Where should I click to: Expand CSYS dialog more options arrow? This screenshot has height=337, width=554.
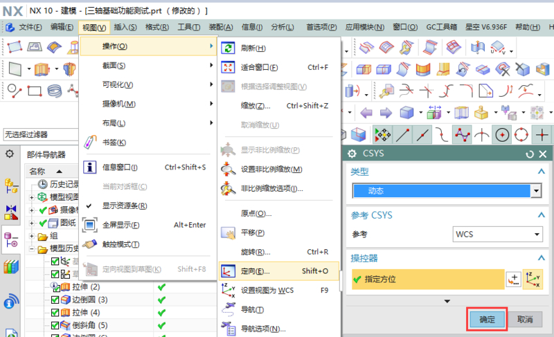click(x=447, y=301)
